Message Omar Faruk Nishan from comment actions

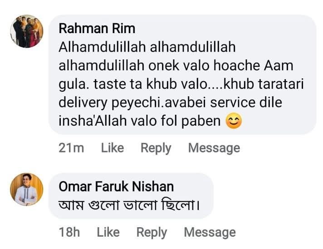[210, 233]
